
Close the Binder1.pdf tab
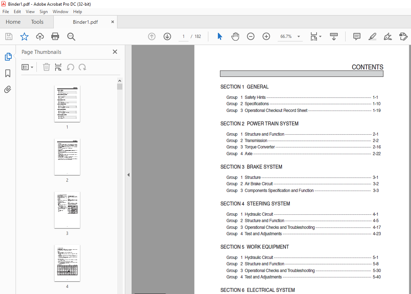pos(113,22)
